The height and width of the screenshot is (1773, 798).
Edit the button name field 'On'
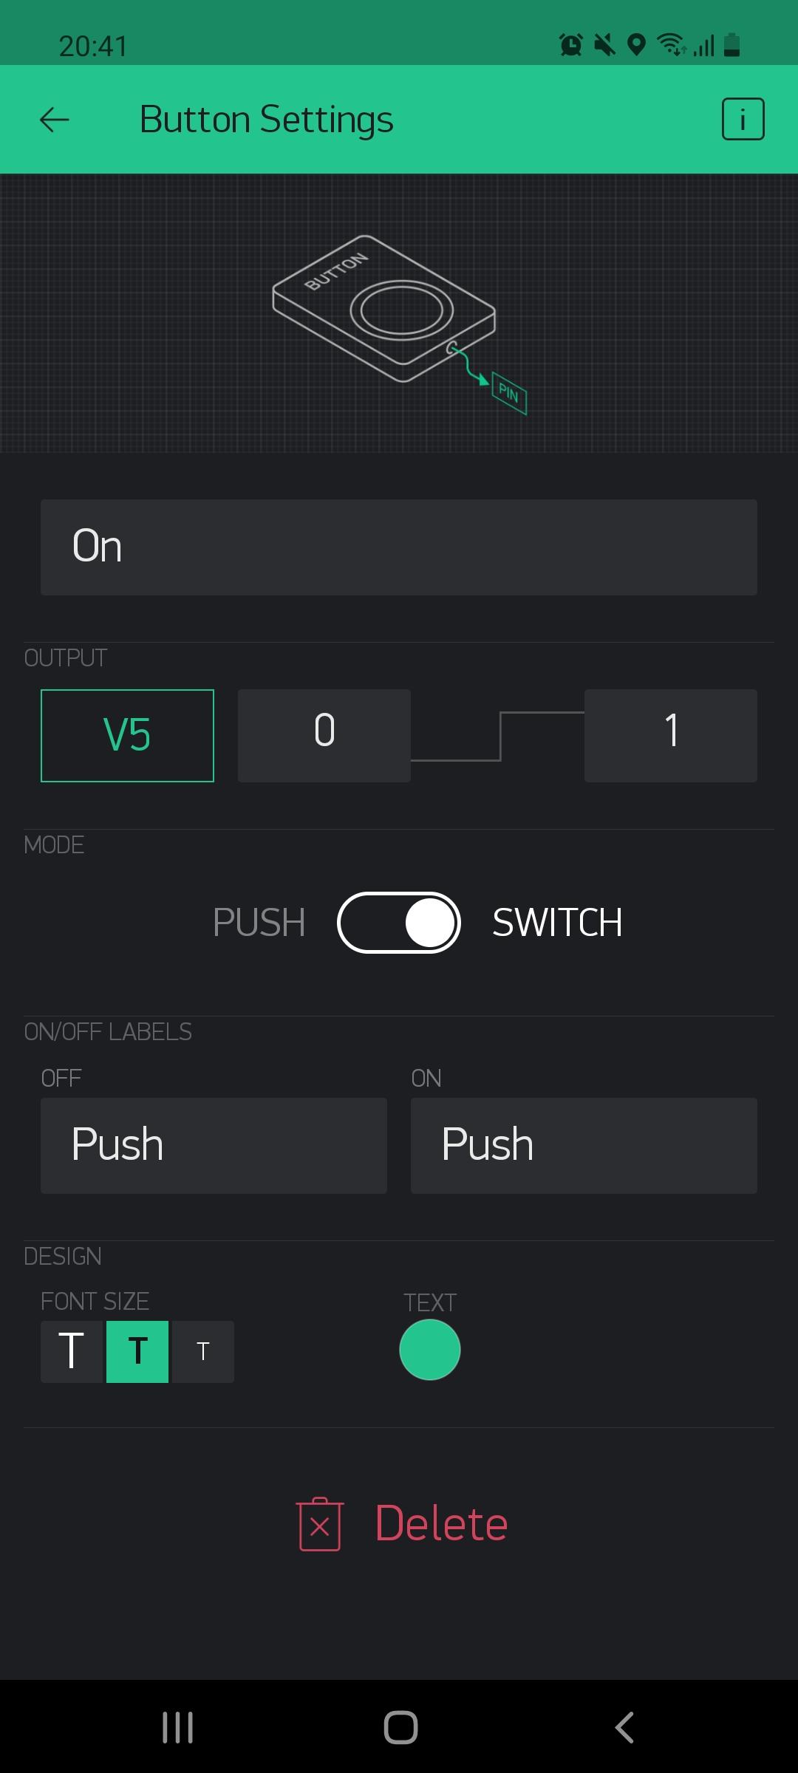coord(399,547)
